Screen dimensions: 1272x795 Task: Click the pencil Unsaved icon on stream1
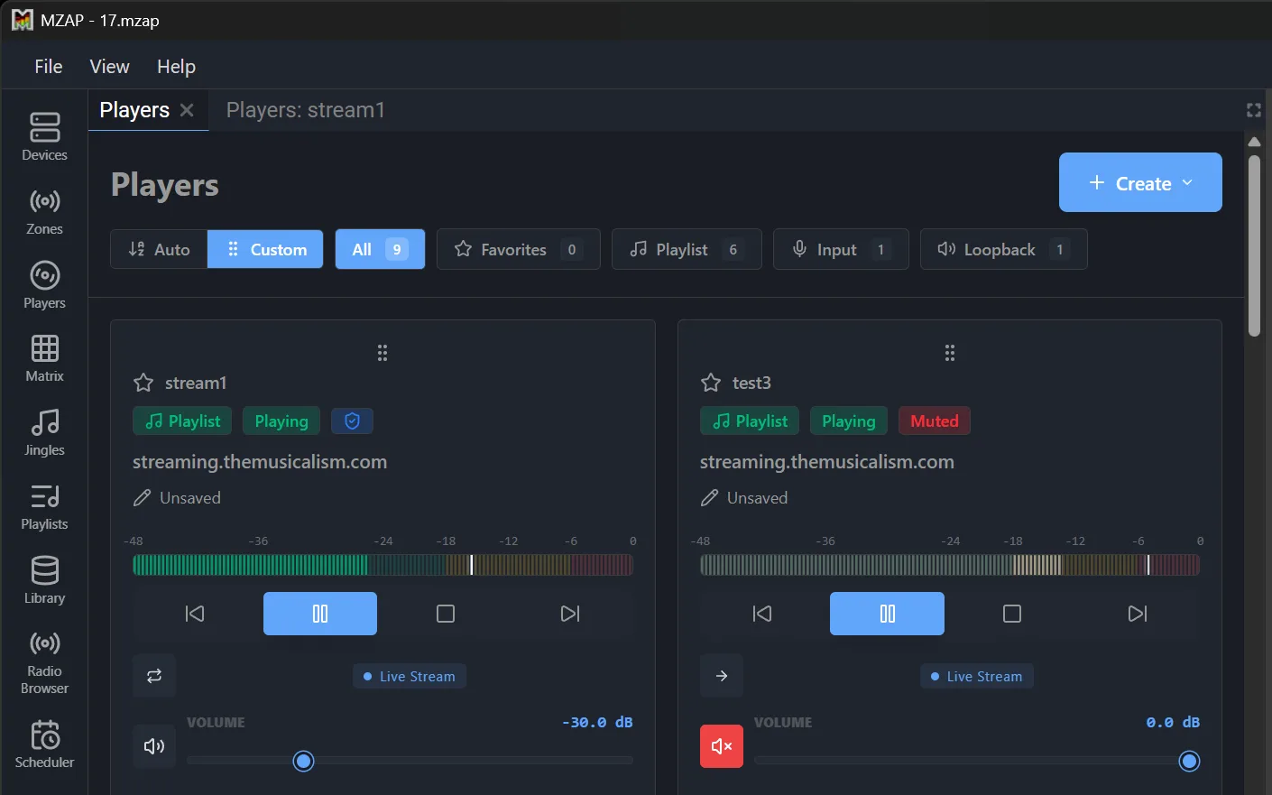(x=142, y=498)
